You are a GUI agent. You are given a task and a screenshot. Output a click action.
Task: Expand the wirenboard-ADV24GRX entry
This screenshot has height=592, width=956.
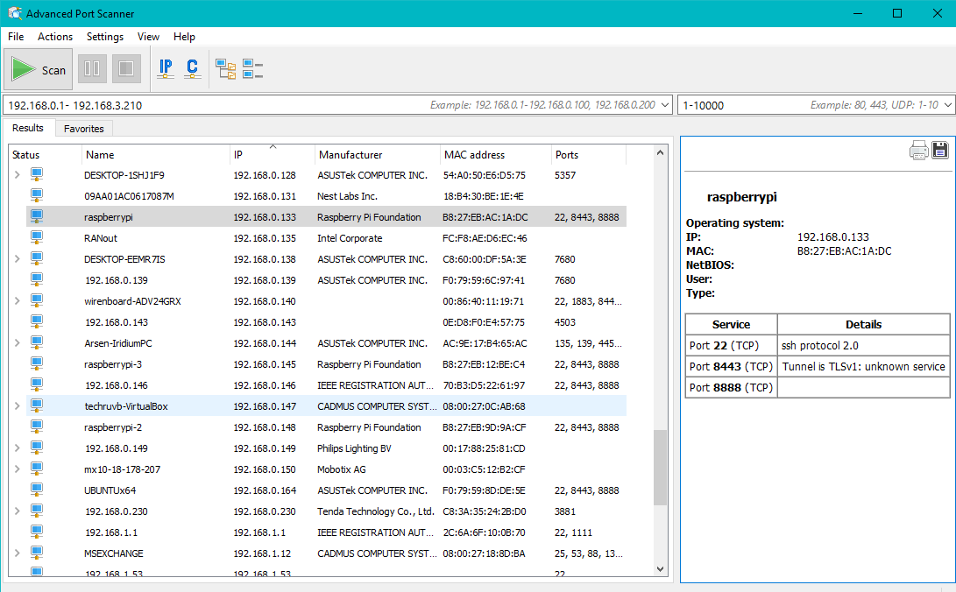pos(17,301)
